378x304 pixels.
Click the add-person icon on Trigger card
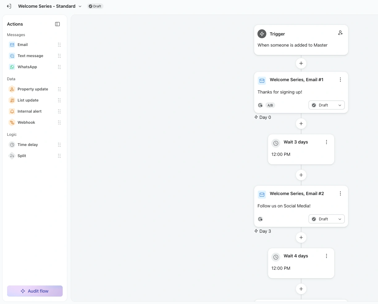pyautogui.click(x=340, y=33)
